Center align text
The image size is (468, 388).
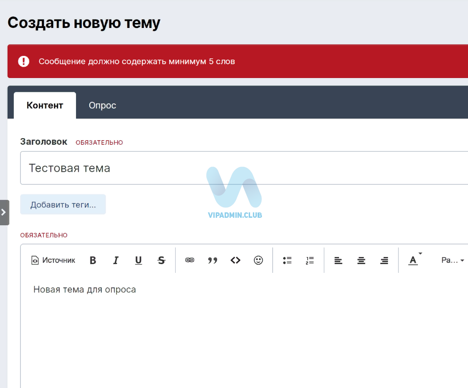(x=361, y=260)
